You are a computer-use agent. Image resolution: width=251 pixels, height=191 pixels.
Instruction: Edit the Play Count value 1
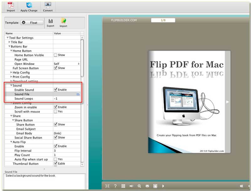coord(67,155)
